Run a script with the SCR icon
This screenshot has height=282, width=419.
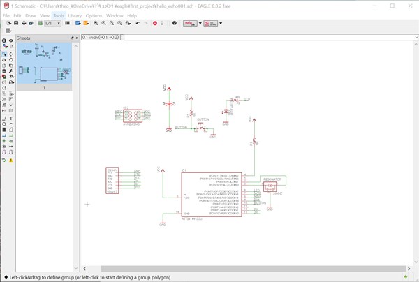pos(78,23)
